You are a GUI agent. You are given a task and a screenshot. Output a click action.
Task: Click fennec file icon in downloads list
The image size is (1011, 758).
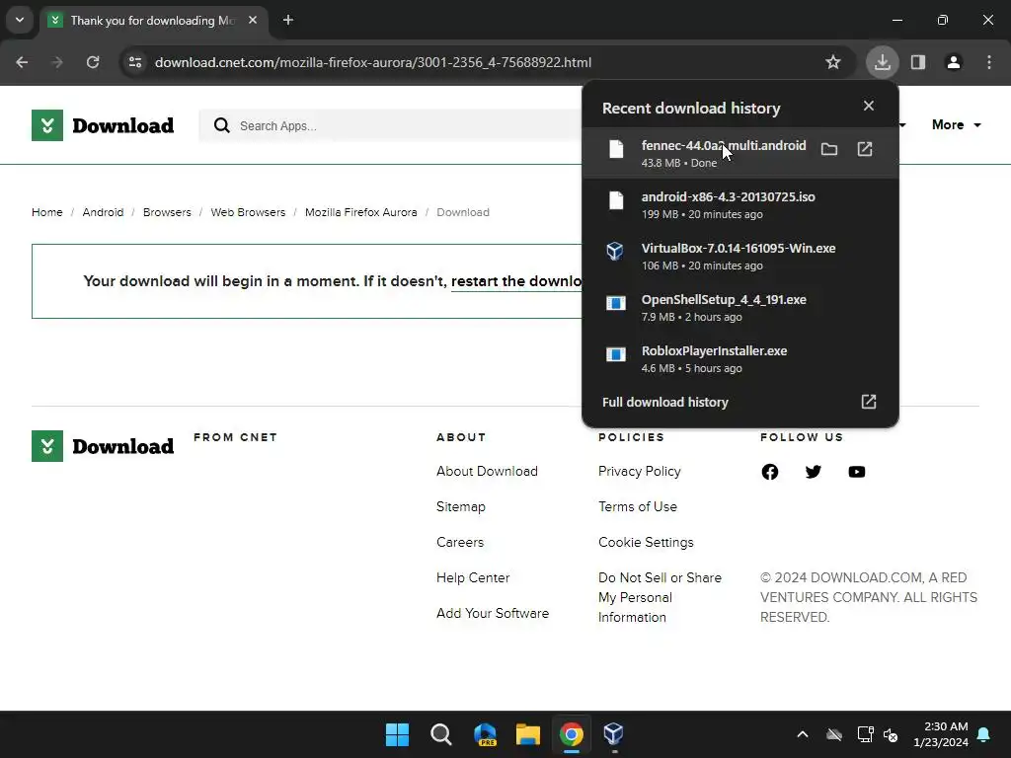(x=616, y=149)
